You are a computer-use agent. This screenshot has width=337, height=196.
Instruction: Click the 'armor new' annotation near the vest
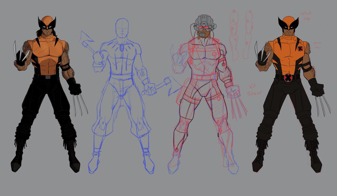tap(318, 45)
